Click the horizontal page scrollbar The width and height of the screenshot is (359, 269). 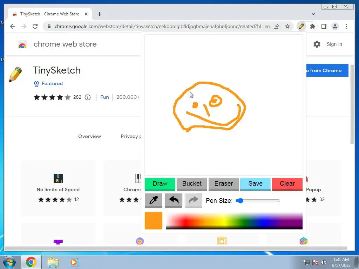[x=176, y=248]
